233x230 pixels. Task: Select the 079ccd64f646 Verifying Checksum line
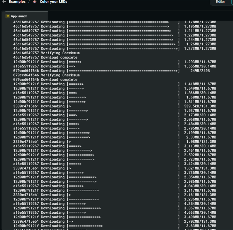pyautogui.click(x=46, y=75)
